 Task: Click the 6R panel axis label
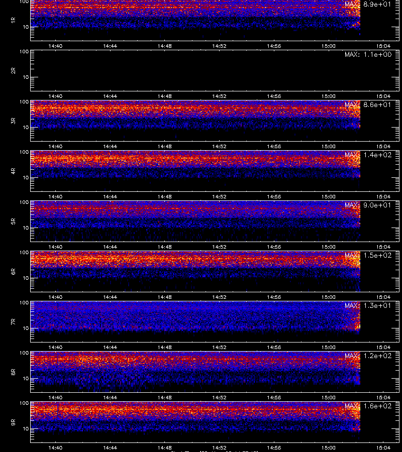point(13,272)
